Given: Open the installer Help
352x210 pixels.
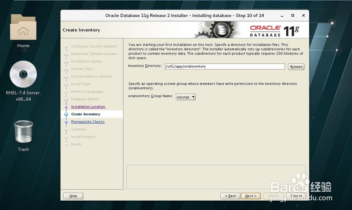Looking at the screenshot, I should coord(73,196).
